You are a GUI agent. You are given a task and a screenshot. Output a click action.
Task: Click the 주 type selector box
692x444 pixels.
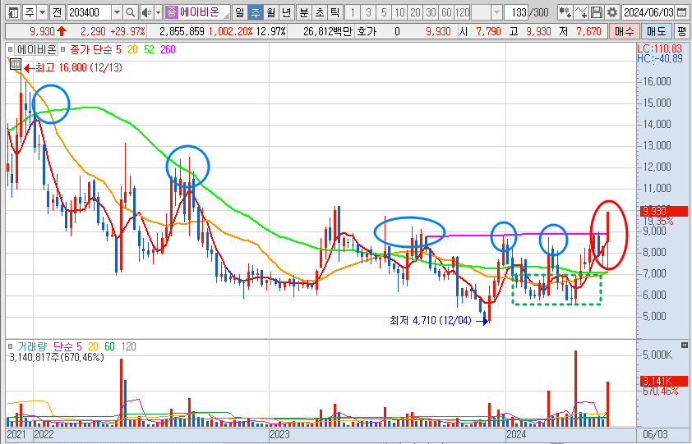click(29, 12)
